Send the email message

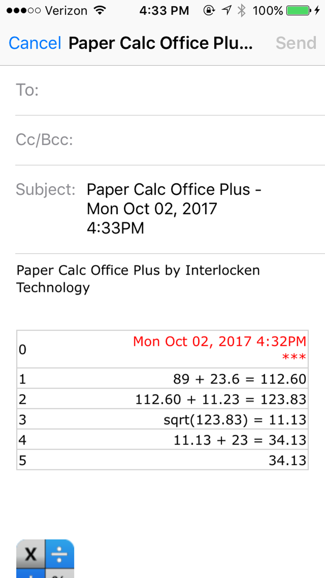tap(296, 43)
